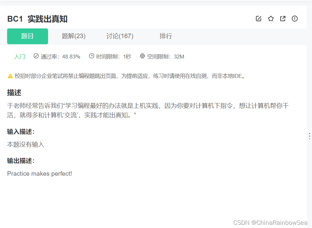Click the time limit clock icon
The height and width of the screenshot is (228, 312).
pyautogui.click(x=92, y=56)
